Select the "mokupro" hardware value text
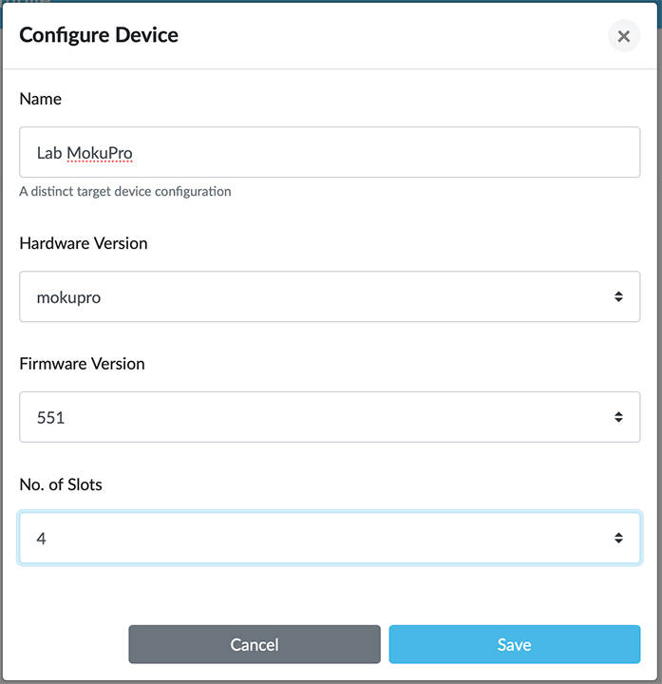Viewport: 662px width, 684px height. pos(68,297)
